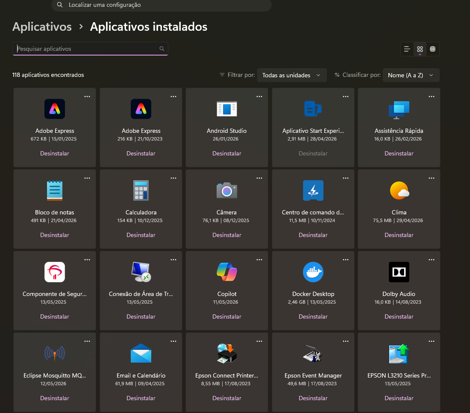Click the Docker Desktop whale icon
This screenshot has width=470, height=413.
click(x=313, y=272)
